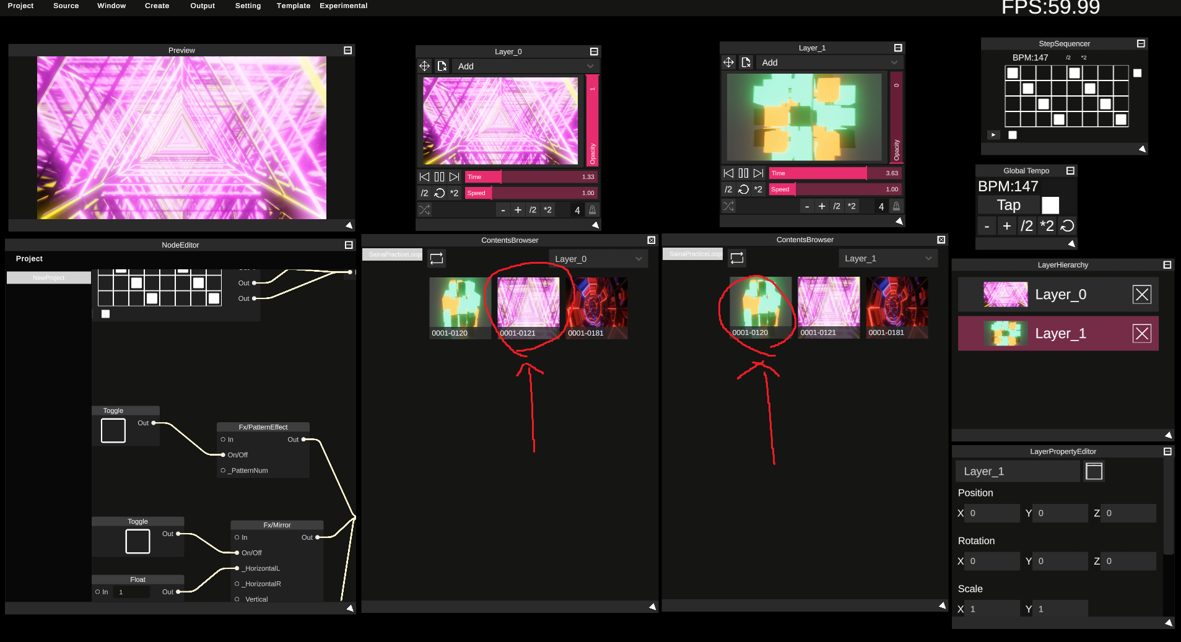This screenshot has width=1181, height=642.
Task: Toggle the box connected to Fx/PatternEffect
Action: 113,430
